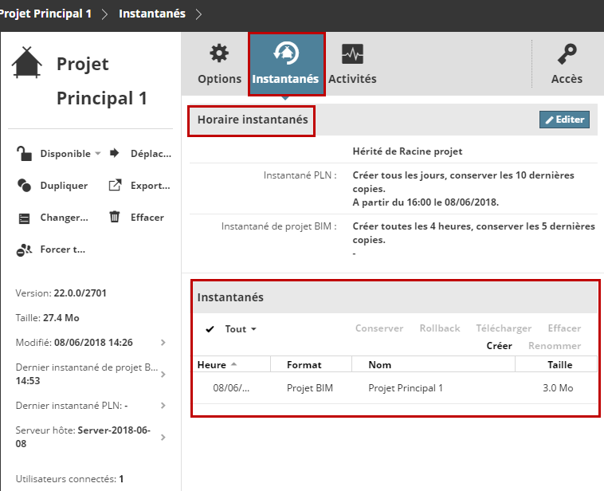Click the Forcer t... label
This screenshot has height=491, width=604.
(63, 249)
